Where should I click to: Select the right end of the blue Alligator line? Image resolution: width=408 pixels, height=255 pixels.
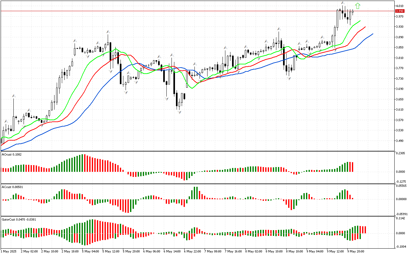pos(373,33)
